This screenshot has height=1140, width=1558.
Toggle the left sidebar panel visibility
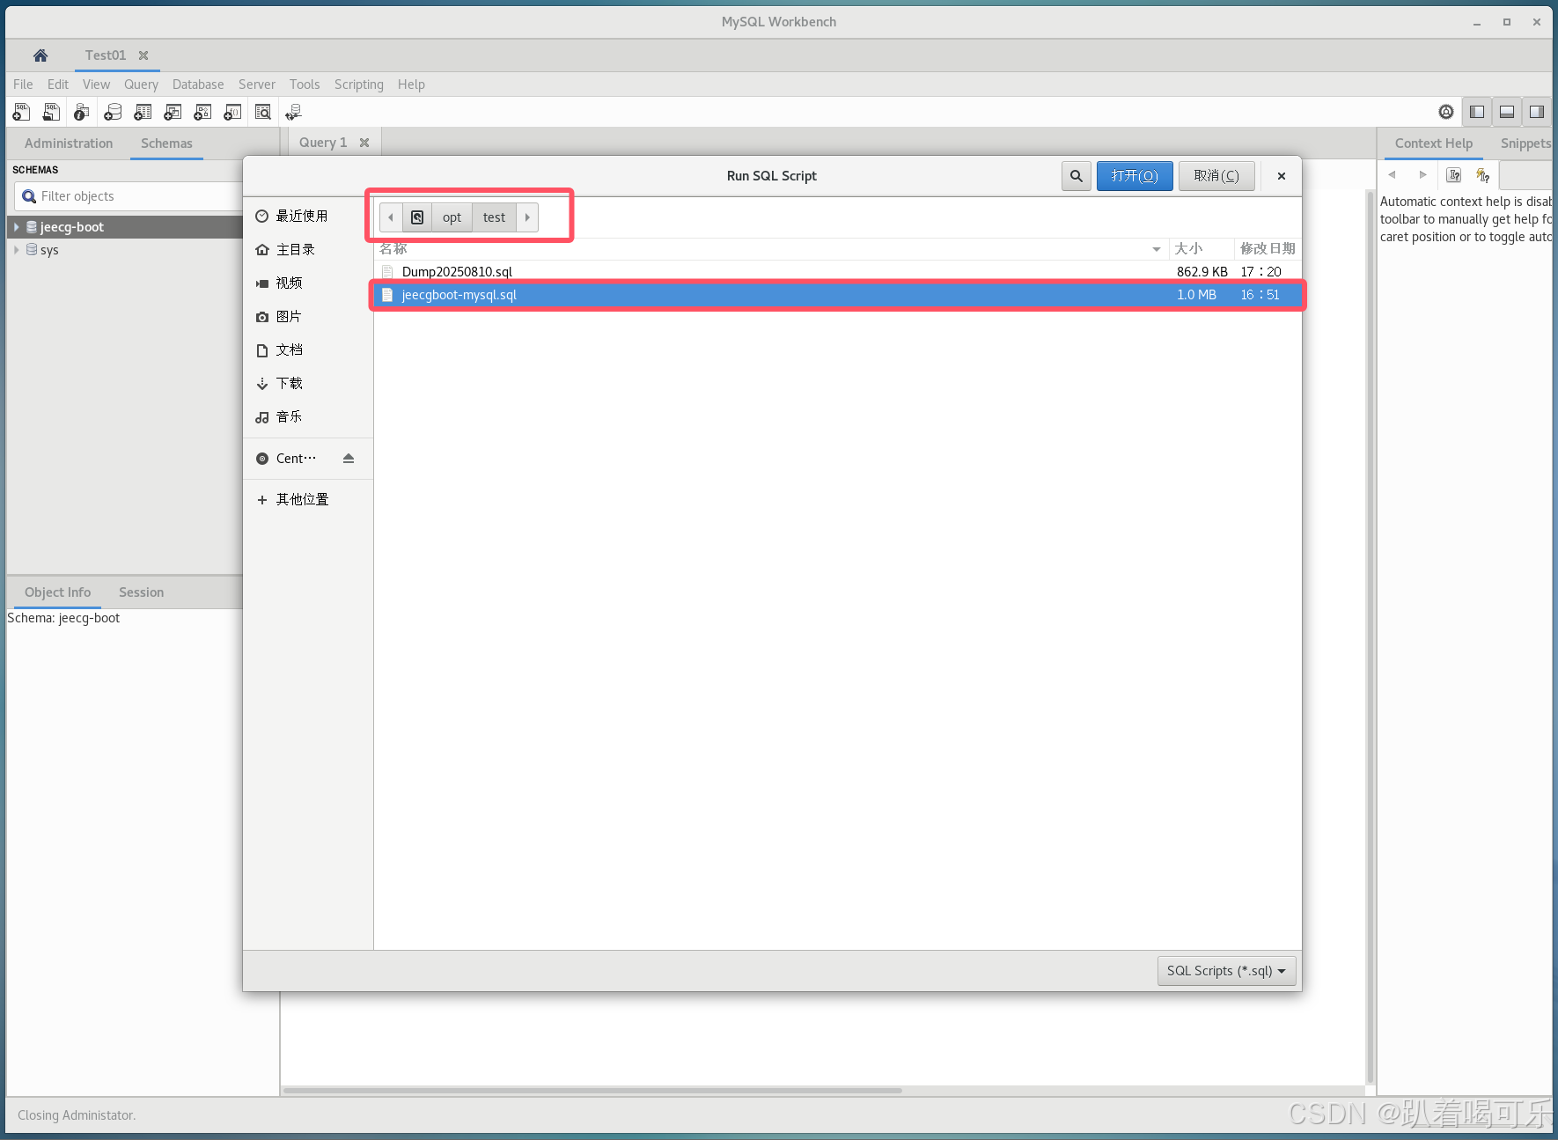1477,112
